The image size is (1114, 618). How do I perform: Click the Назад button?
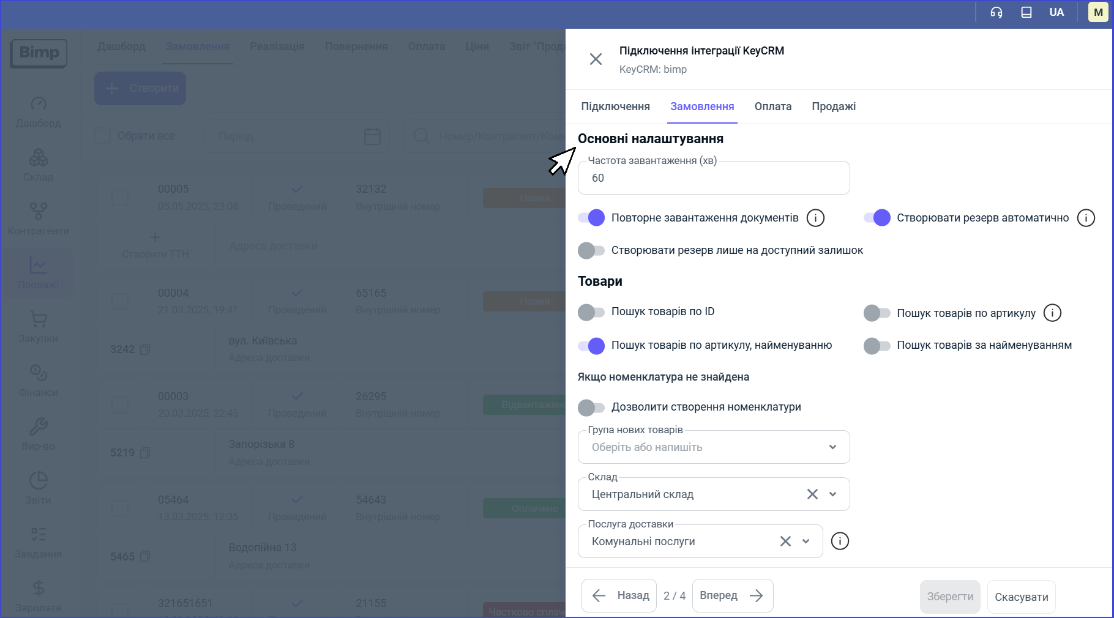click(619, 595)
